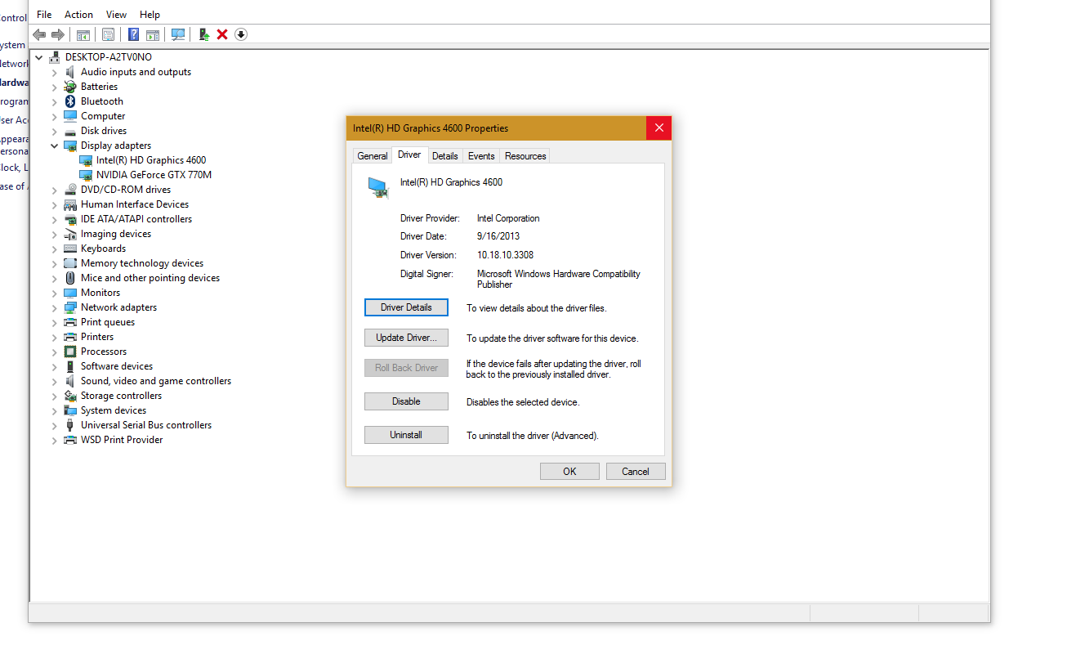Click the Update Driver... button
The height and width of the screenshot is (672, 1076).
[406, 338]
